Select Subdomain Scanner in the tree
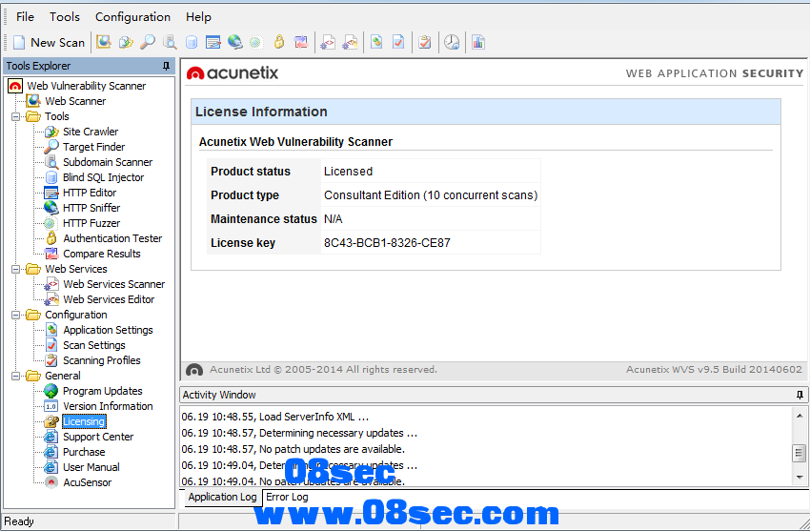 [108, 162]
